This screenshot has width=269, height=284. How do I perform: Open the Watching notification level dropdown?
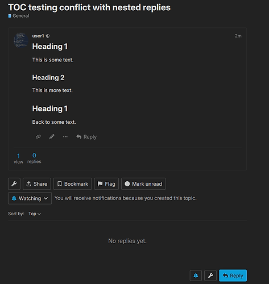30,198
